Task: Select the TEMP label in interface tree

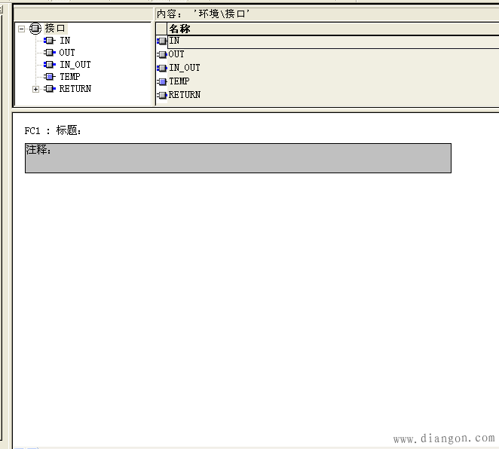Action: tap(69, 77)
